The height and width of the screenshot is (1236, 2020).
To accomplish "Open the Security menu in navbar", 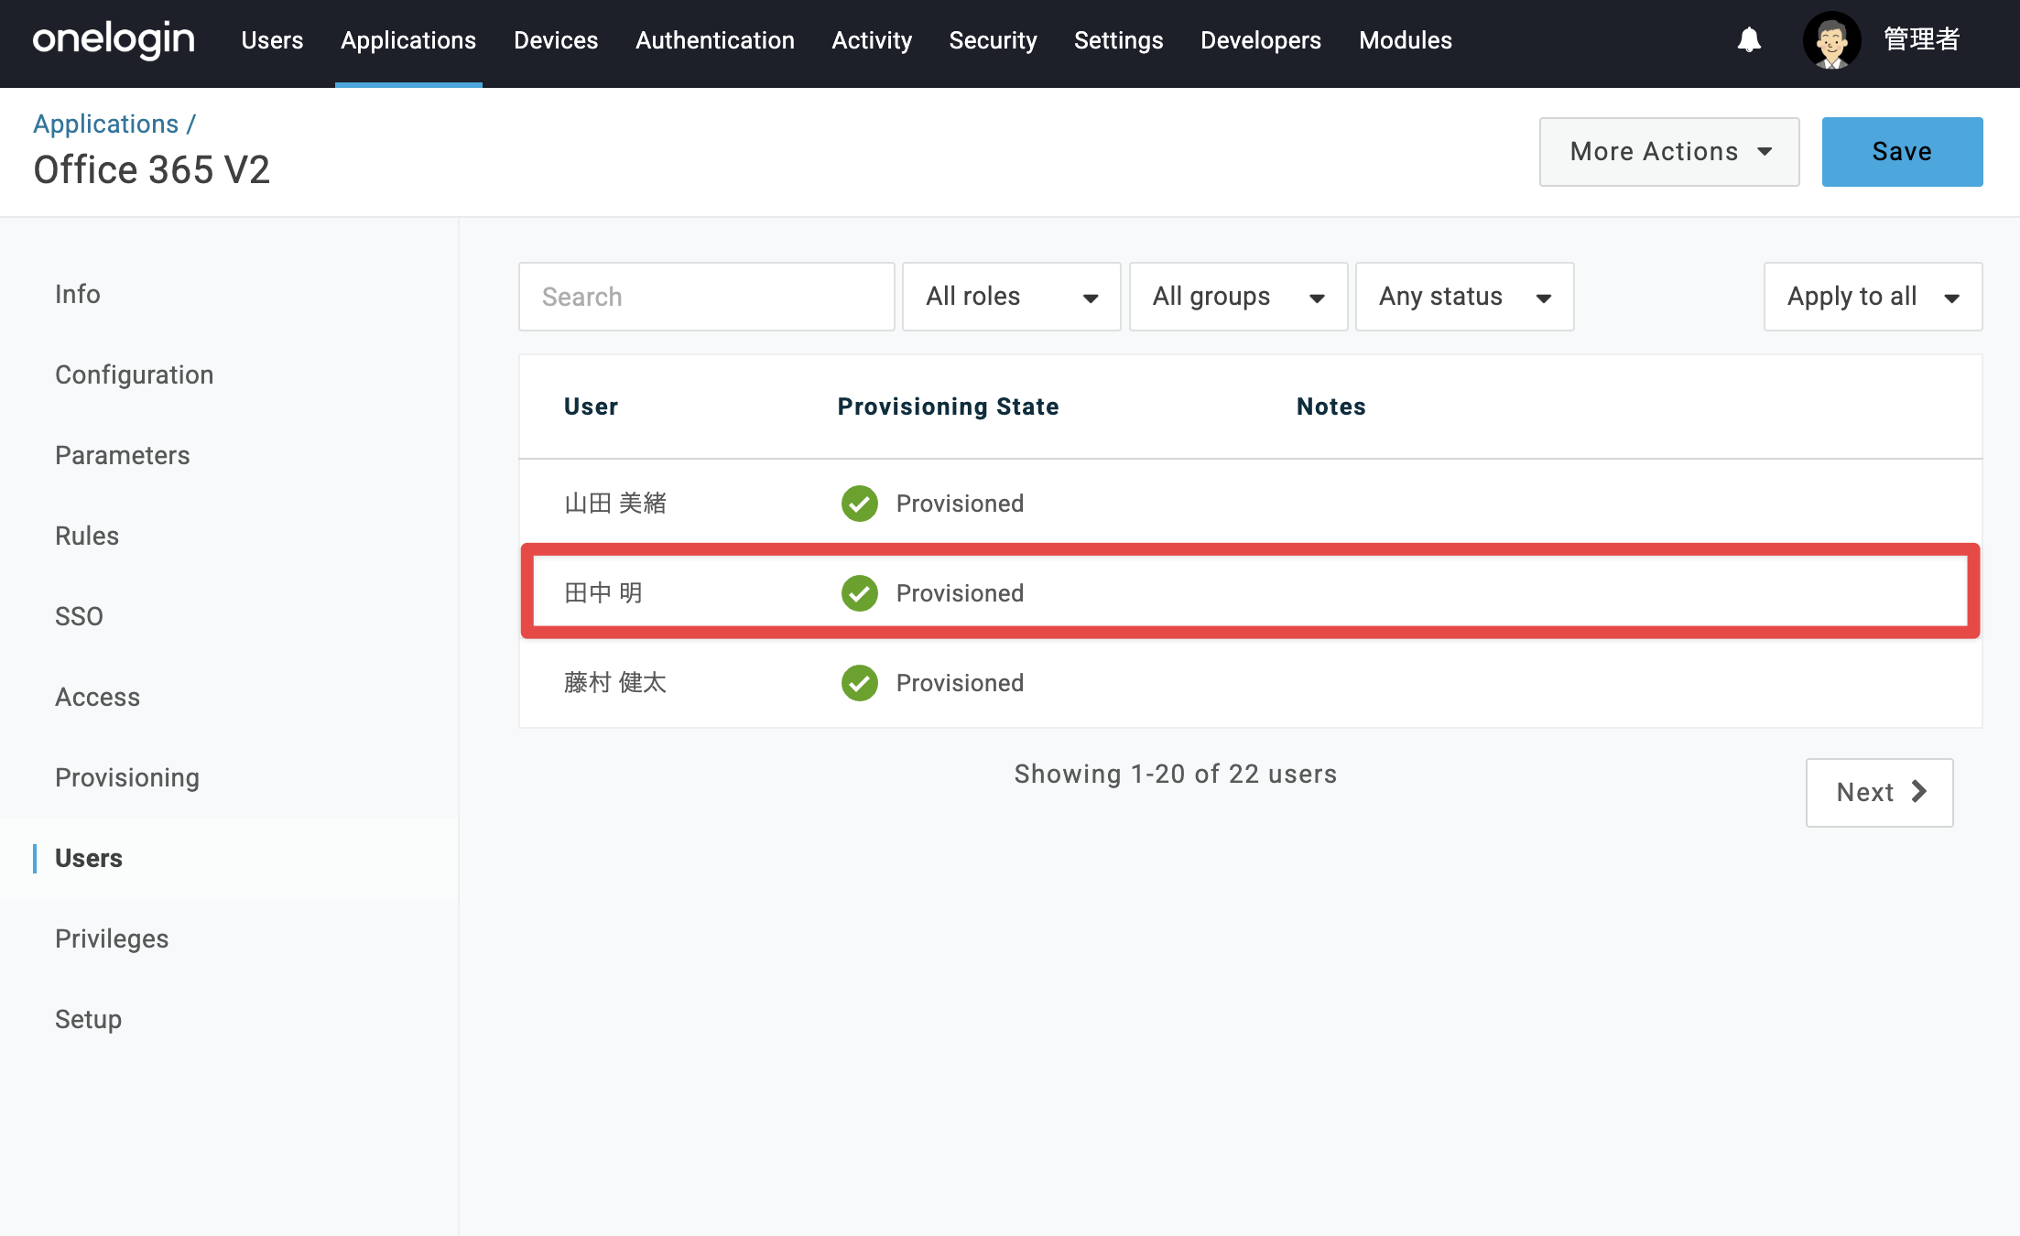I will 993,40.
